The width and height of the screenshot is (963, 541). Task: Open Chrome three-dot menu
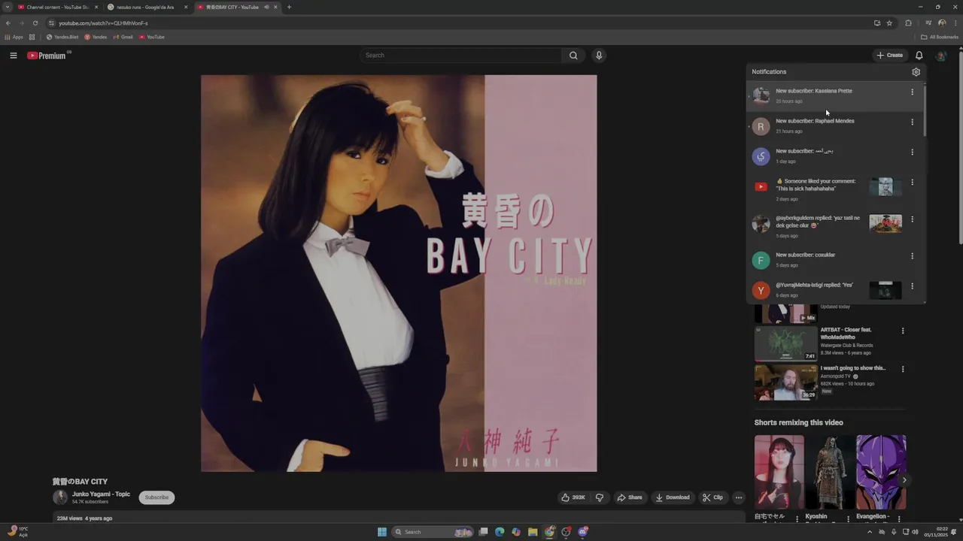(x=955, y=23)
